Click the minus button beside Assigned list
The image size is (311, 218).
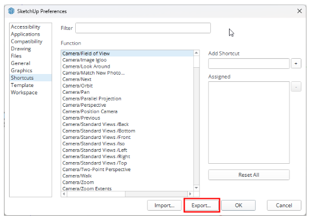coord(296,87)
